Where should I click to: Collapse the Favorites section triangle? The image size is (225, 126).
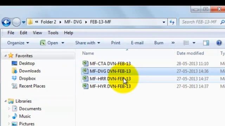coord(5,56)
